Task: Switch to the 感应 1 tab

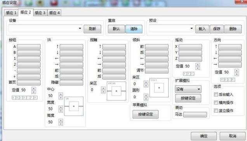Action: (11, 13)
